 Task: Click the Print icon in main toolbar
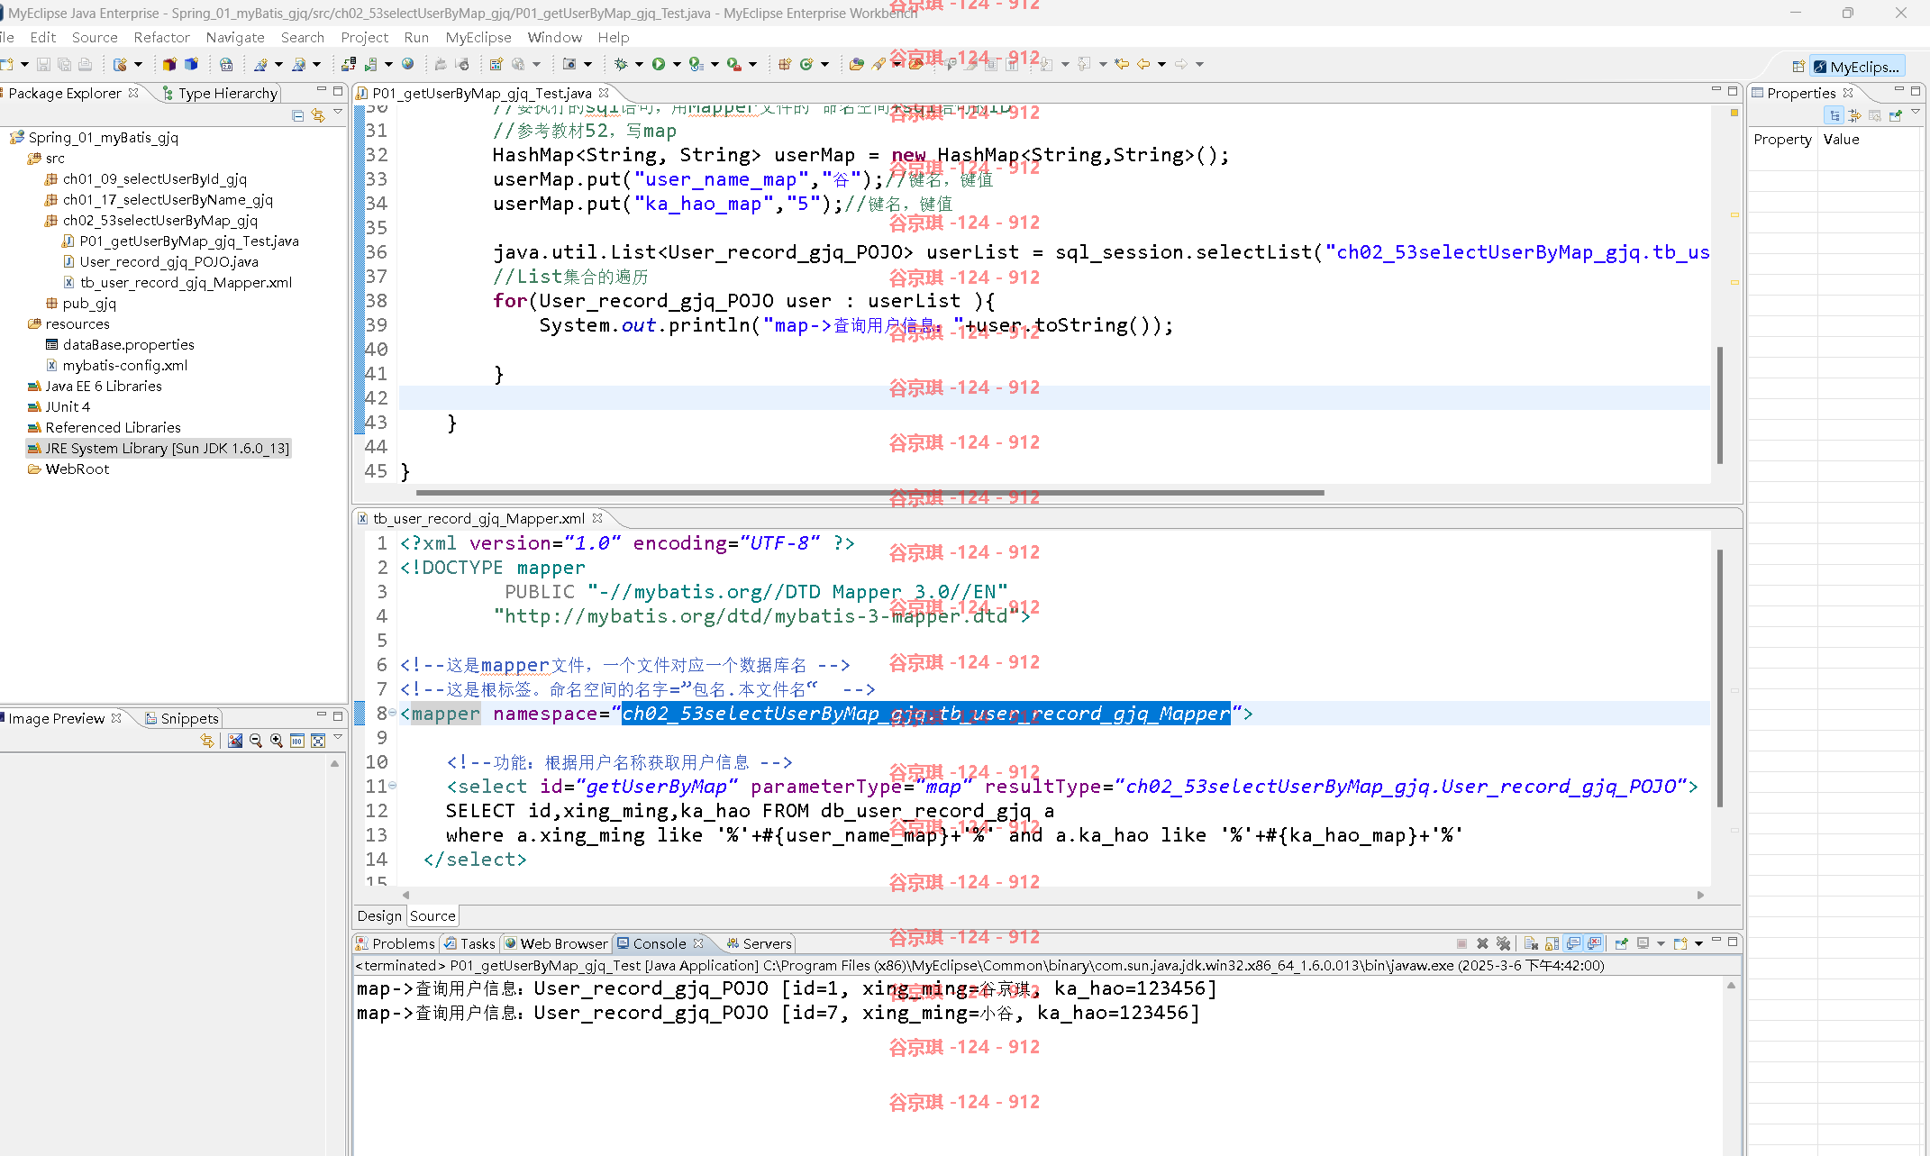coord(85,64)
